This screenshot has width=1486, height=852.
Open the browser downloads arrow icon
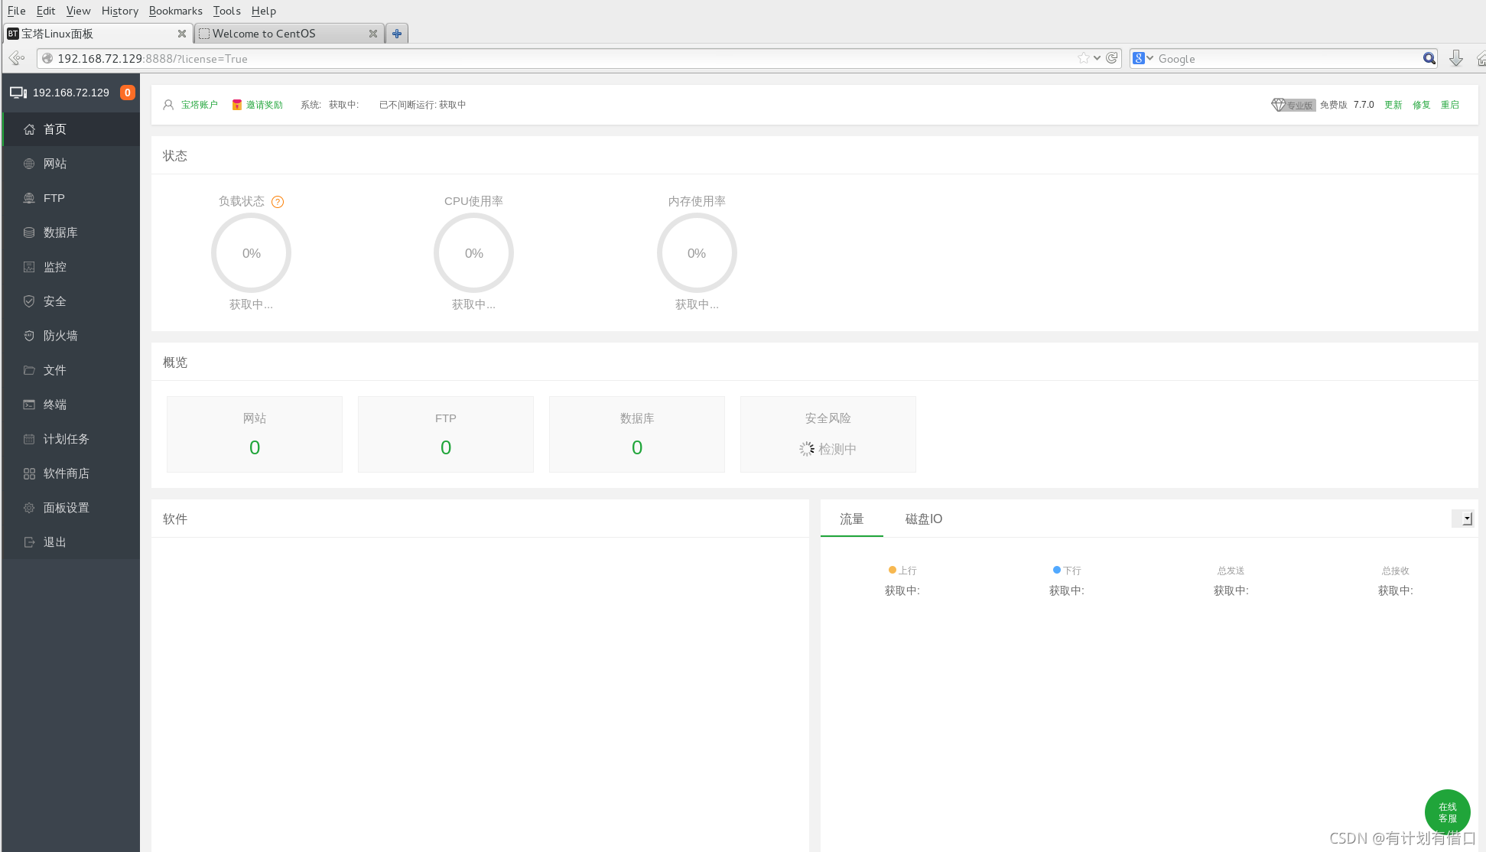[x=1455, y=58]
